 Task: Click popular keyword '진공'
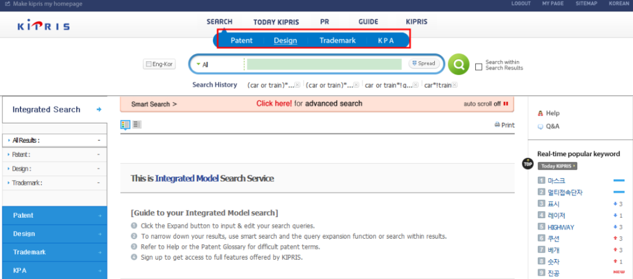(x=553, y=273)
